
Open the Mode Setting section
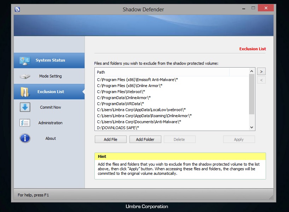(49, 76)
